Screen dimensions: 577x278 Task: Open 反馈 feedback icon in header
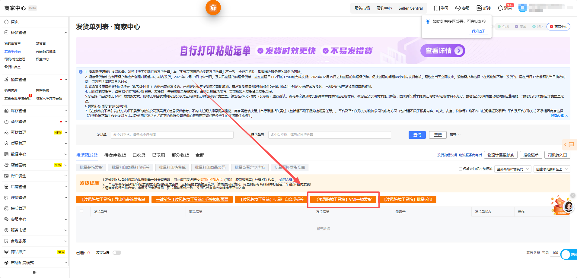(x=479, y=8)
